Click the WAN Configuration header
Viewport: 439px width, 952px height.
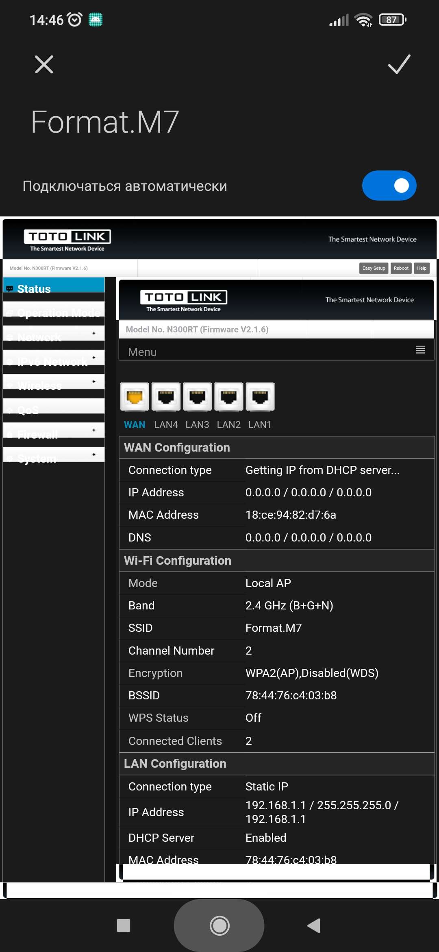tap(277, 448)
